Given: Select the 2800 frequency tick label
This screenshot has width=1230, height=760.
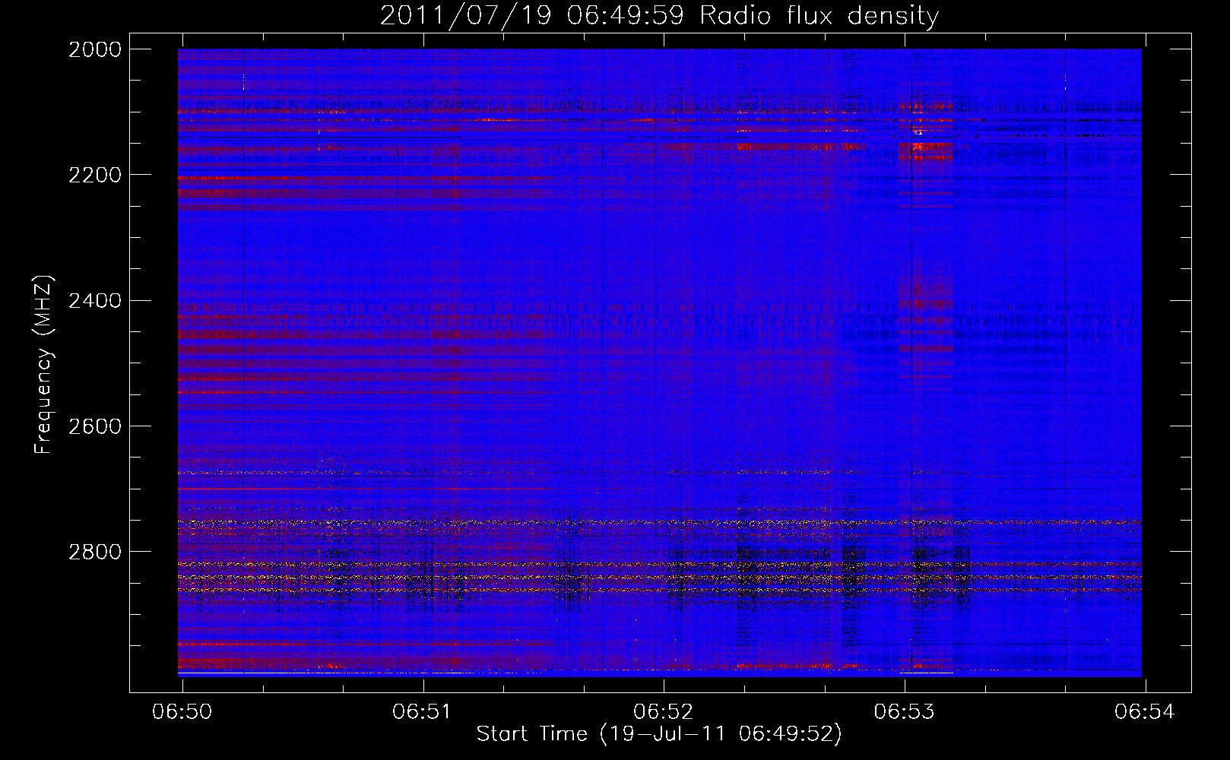Looking at the screenshot, I should (95, 552).
